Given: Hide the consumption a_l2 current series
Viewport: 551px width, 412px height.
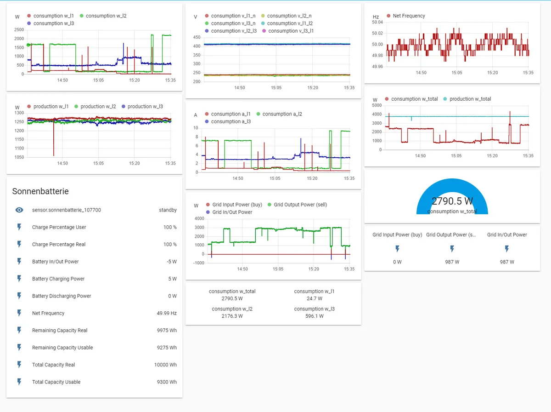Looking at the screenshot, I should [279, 114].
